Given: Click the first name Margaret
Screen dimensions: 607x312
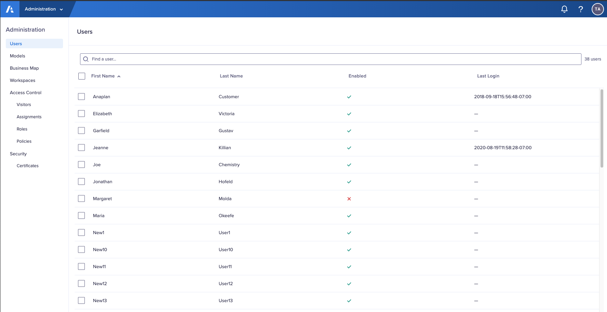Looking at the screenshot, I should pyautogui.click(x=103, y=199).
